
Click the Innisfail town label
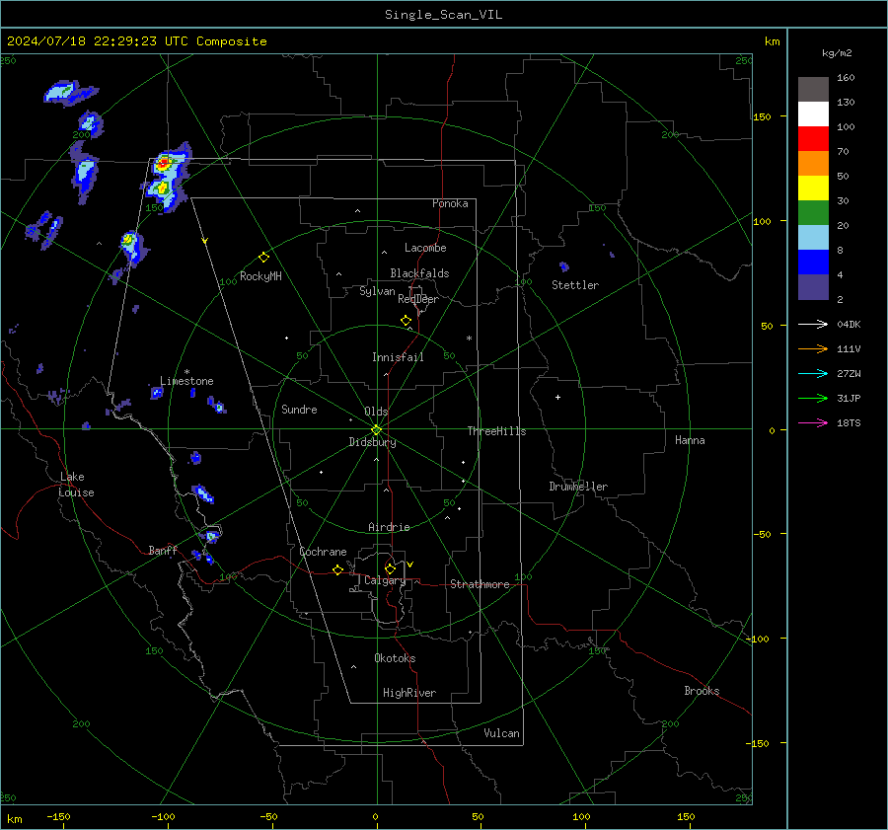click(x=398, y=357)
